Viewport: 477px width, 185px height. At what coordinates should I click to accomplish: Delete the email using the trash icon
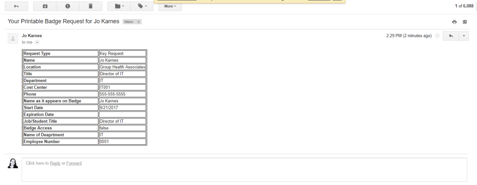click(x=90, y=6)
